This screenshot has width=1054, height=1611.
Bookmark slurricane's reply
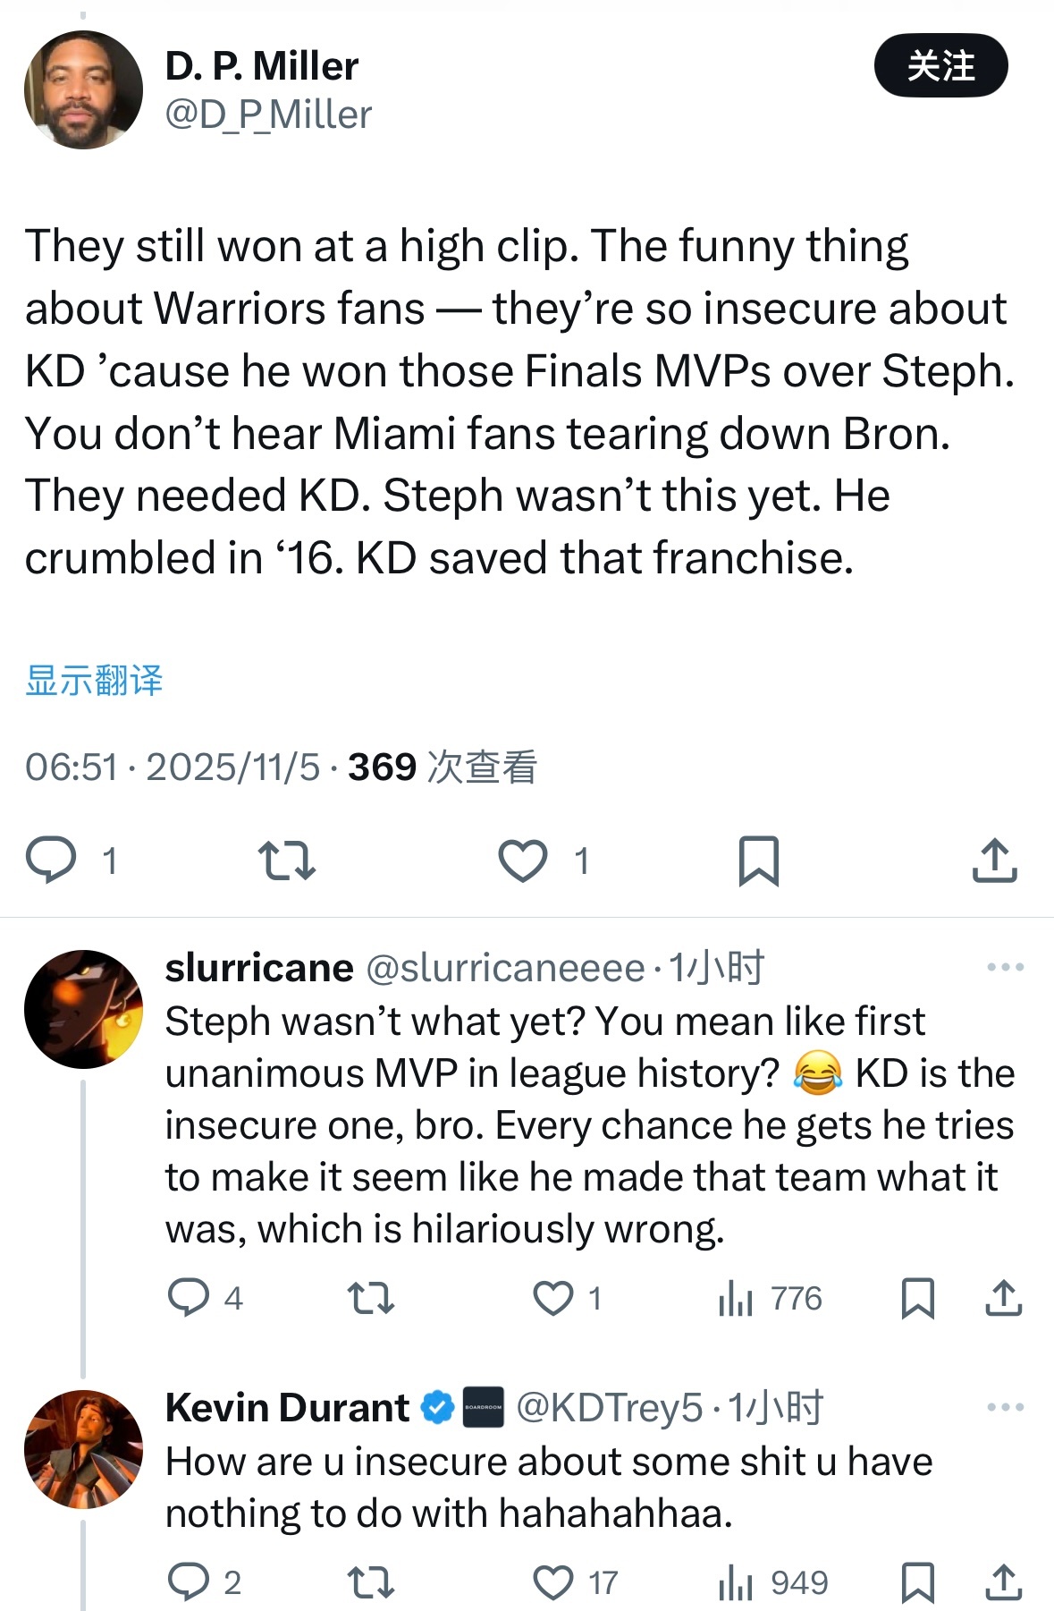pyautogui.click(x=917, y=1298)
